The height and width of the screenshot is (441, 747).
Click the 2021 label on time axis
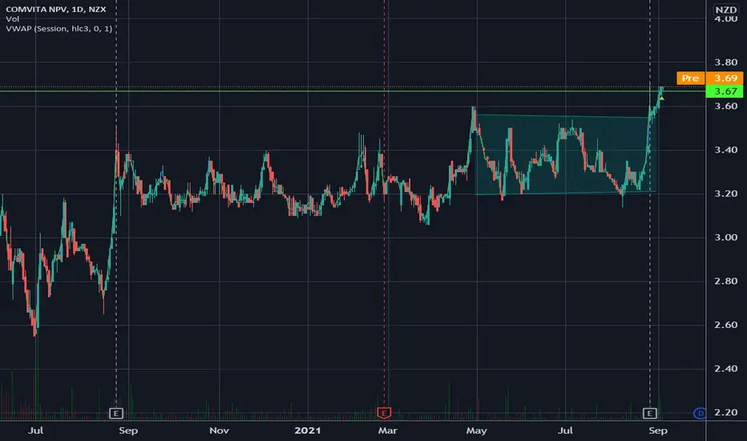pyautogui.click(x=307, y=431)
